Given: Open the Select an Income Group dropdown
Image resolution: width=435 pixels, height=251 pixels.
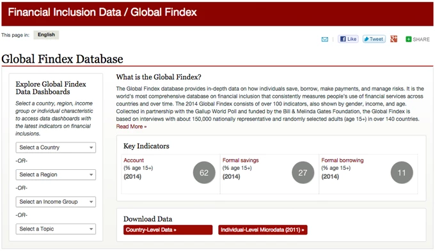Looking at the screenshot, I should (x=56, y=202).
